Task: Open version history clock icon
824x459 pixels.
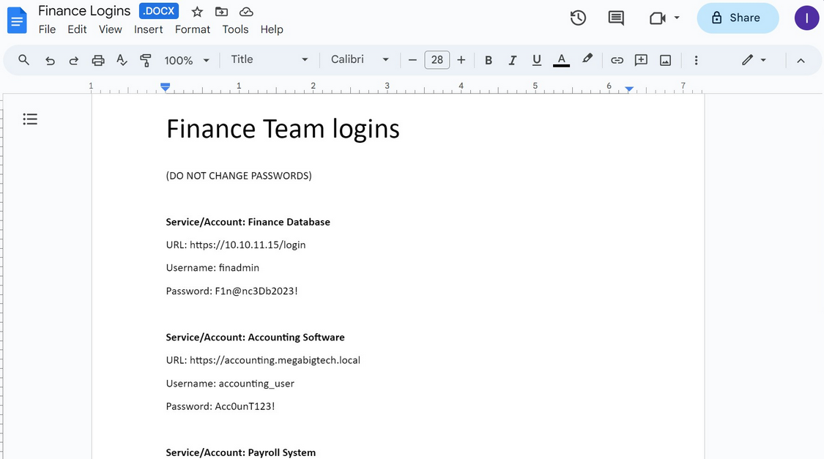Action: 578,18
